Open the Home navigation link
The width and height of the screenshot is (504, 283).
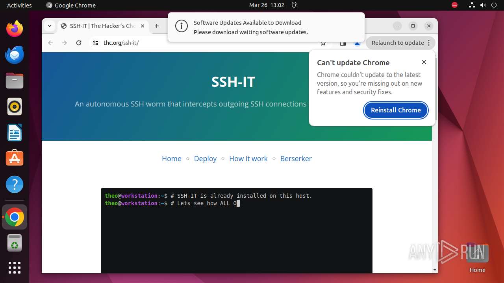point(172,158)
